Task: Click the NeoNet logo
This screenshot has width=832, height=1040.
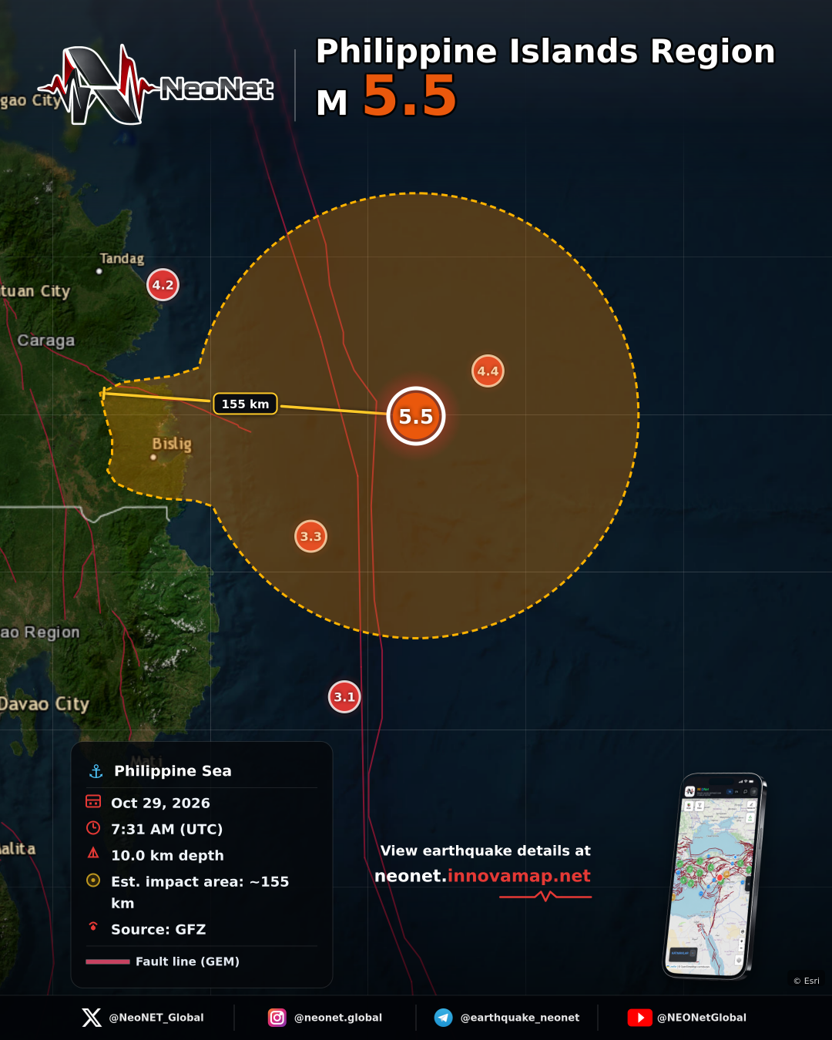Action: click(x=156, y=85)
